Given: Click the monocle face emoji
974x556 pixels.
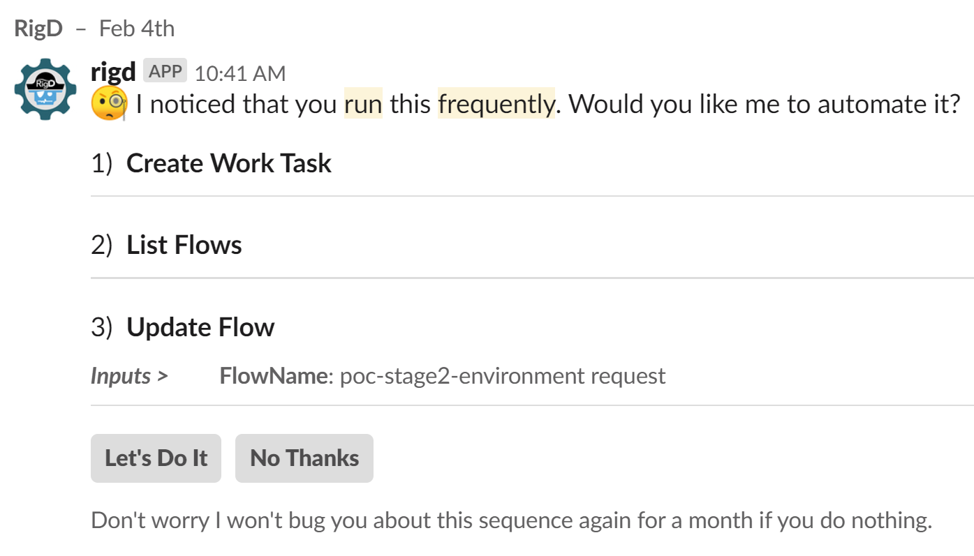Looking at the screenshot, I should pos(109,104).
